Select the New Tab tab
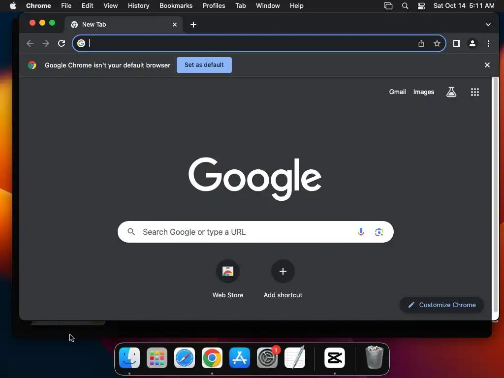 (x=124, y=25)
